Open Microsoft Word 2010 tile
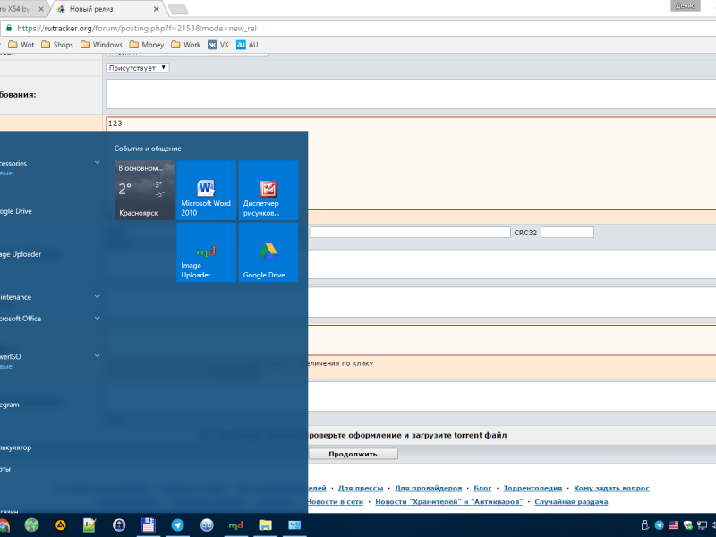This screenshot has width=716, height=537. [x=207, y=190]
